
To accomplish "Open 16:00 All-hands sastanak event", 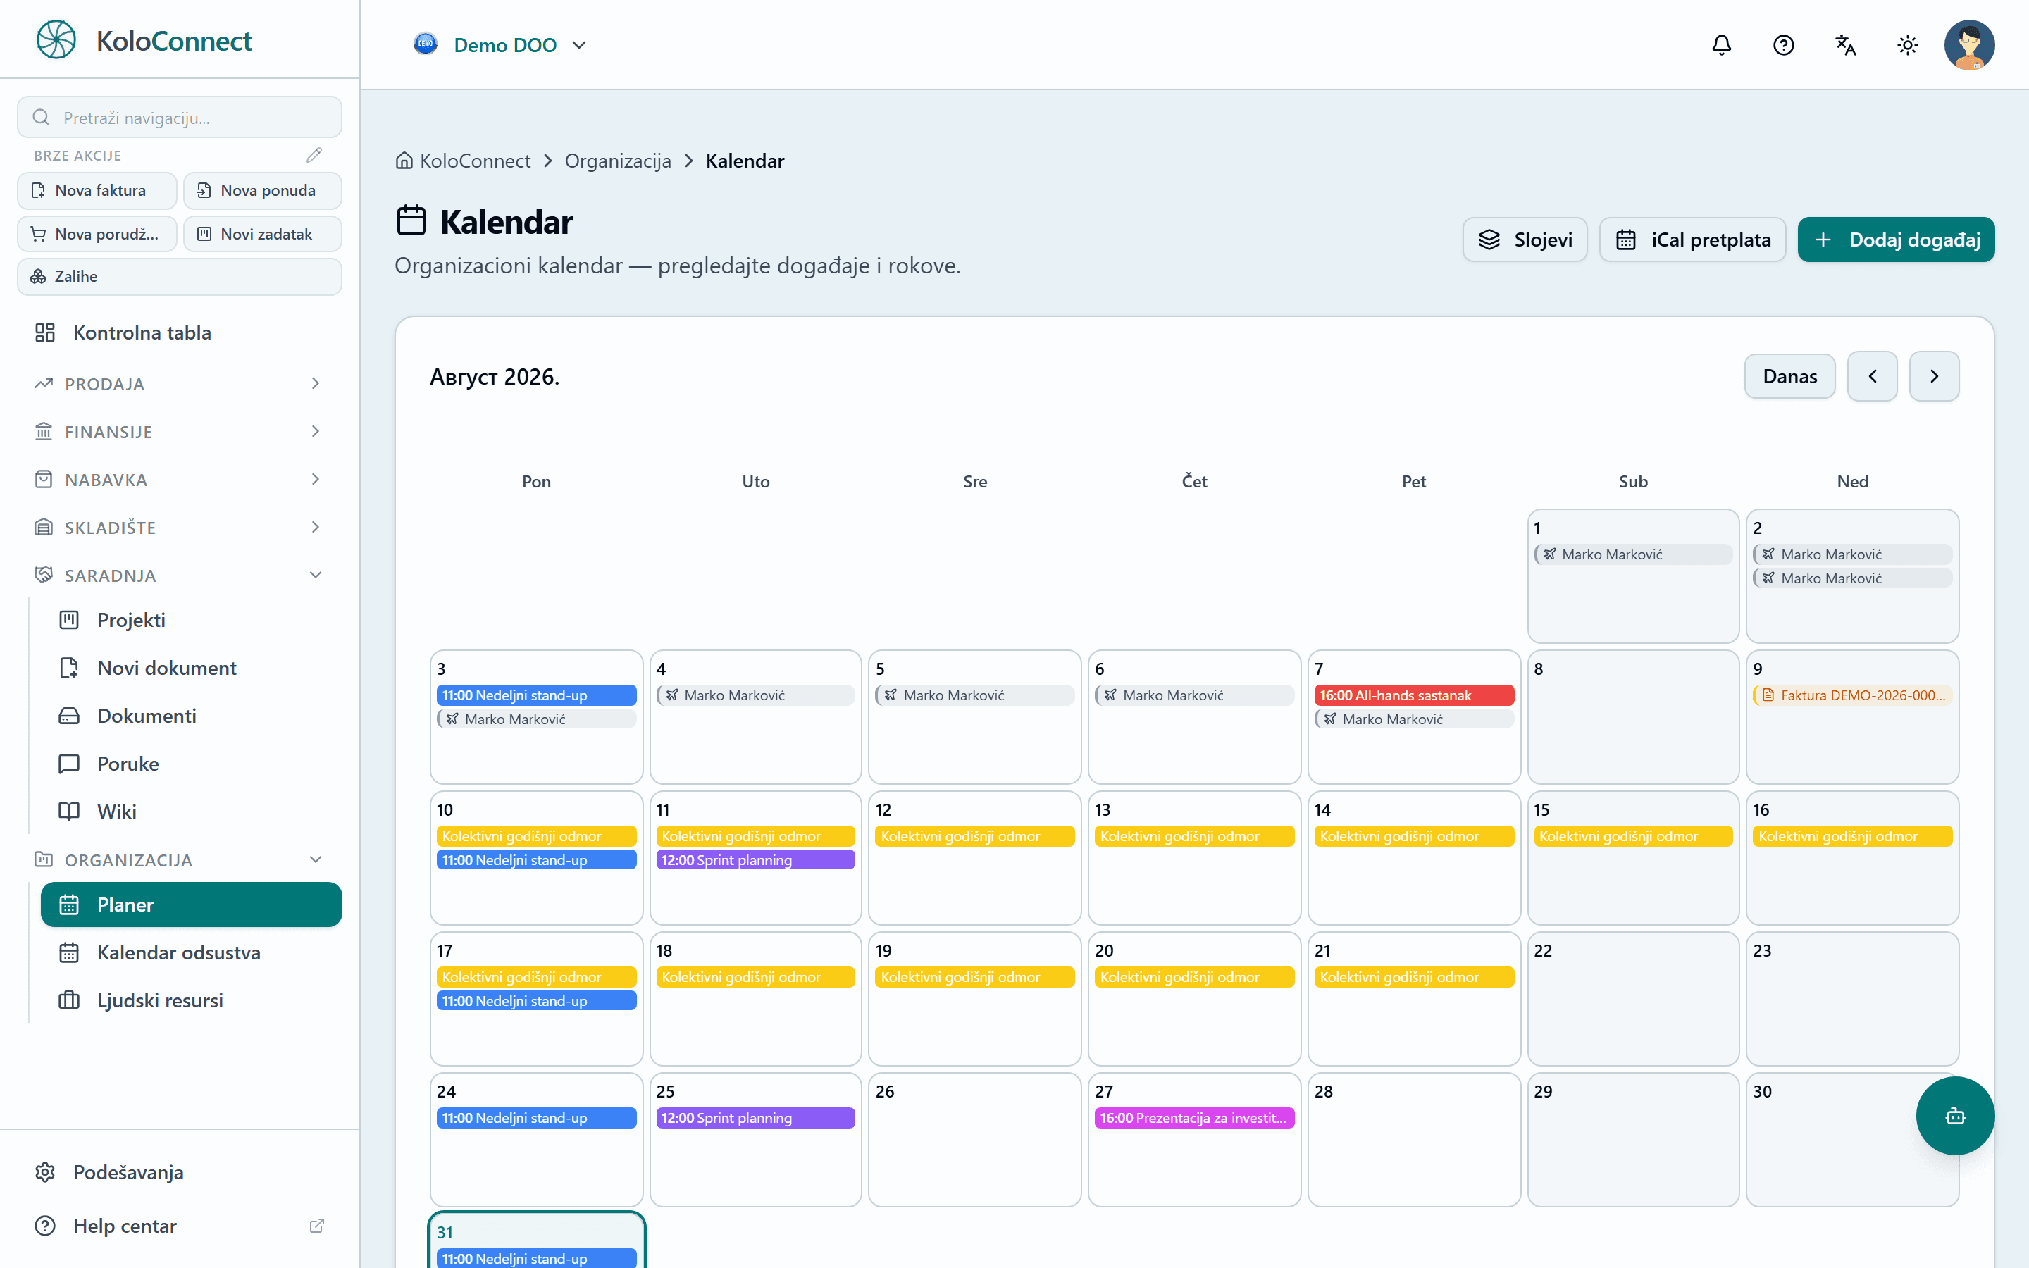I will (1413, 695).
